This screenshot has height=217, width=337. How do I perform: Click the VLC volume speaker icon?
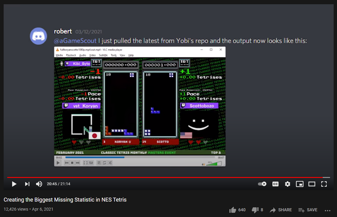(203, 164)
